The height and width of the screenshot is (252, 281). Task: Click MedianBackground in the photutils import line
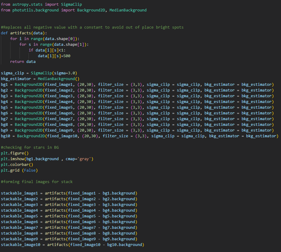coord(128,10)
